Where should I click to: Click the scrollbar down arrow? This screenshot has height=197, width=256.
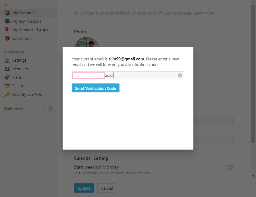coord(253,176)
